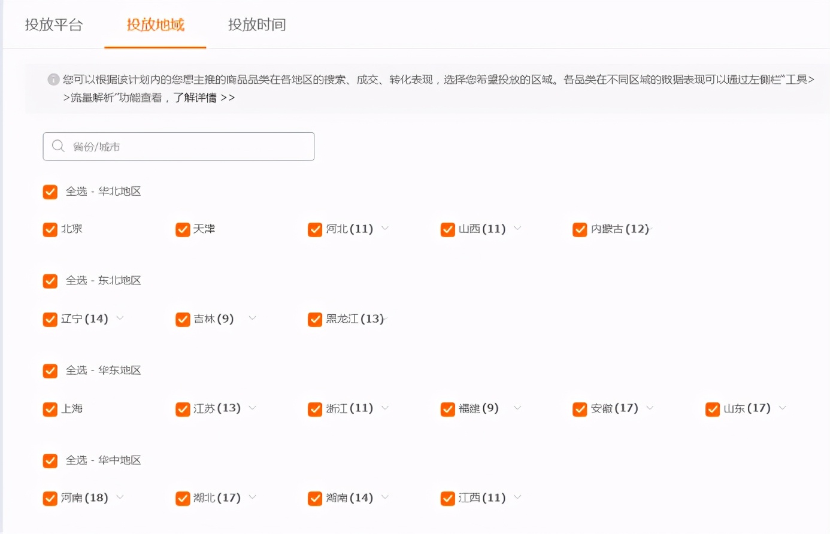Uncheck the 全选 - 华中地区 checkbox
The height and width of the screenshot is (534, 830).
[x=50, y=460]
